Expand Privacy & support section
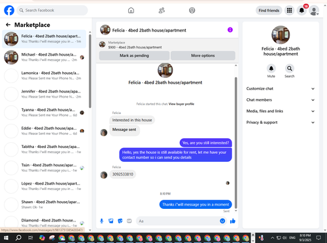The image size is (327, 243). [281, 122]
